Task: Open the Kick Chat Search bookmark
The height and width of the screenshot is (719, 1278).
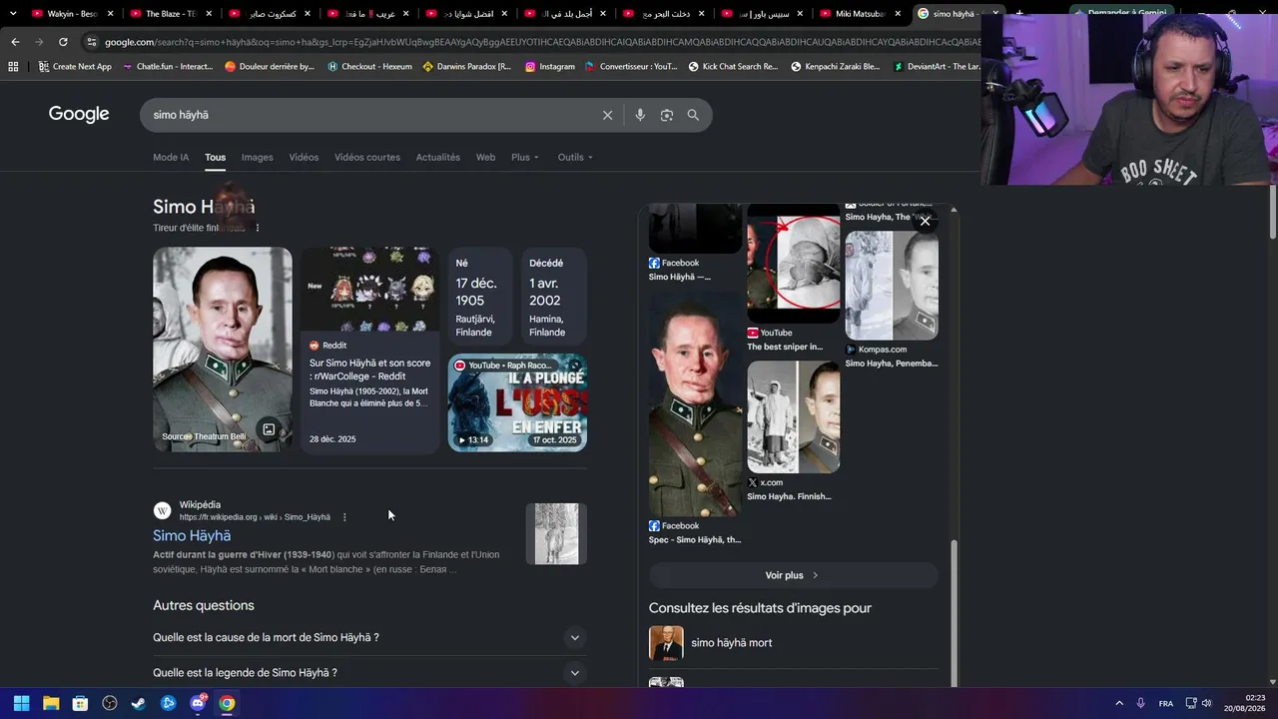Action: 733,67
